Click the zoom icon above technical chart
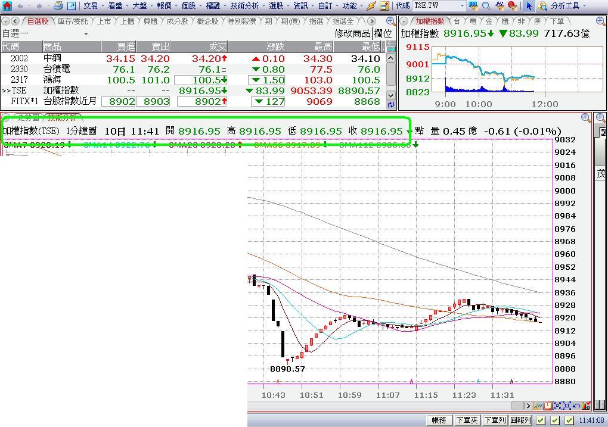 pyautogui.click(x=585, y=118)
